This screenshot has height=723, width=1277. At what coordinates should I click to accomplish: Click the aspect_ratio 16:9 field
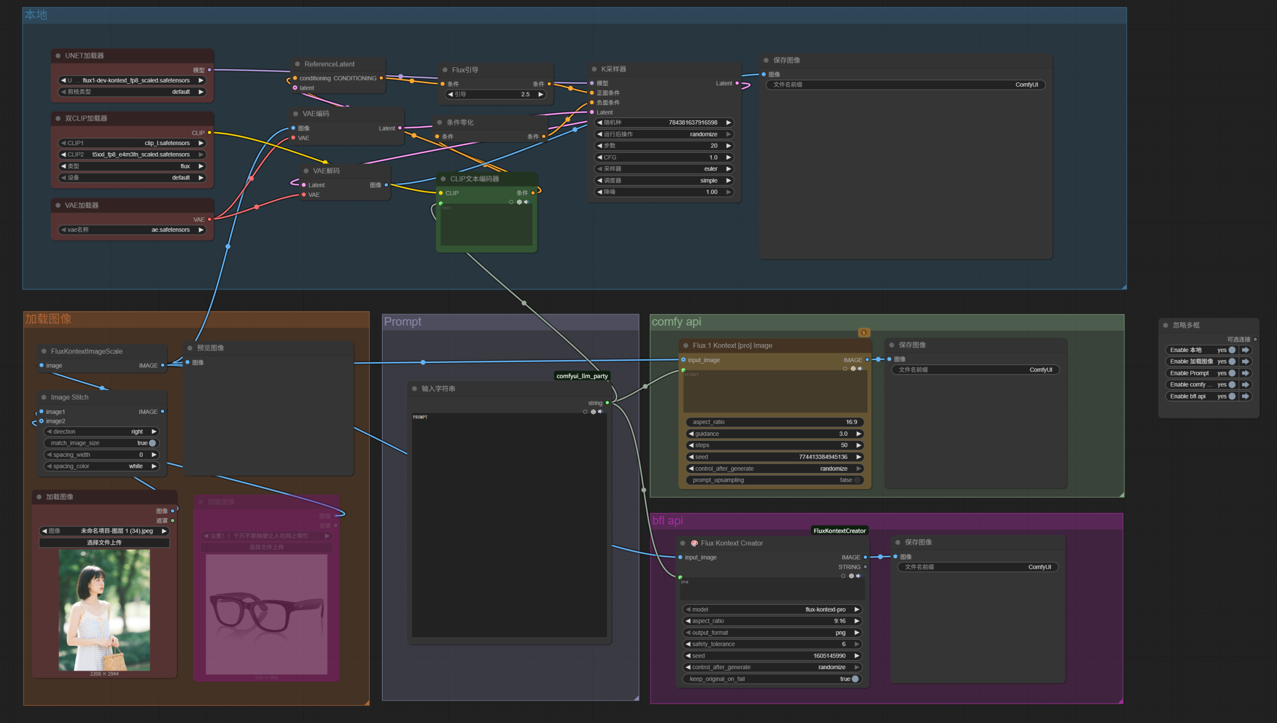[x=774, y=422]
